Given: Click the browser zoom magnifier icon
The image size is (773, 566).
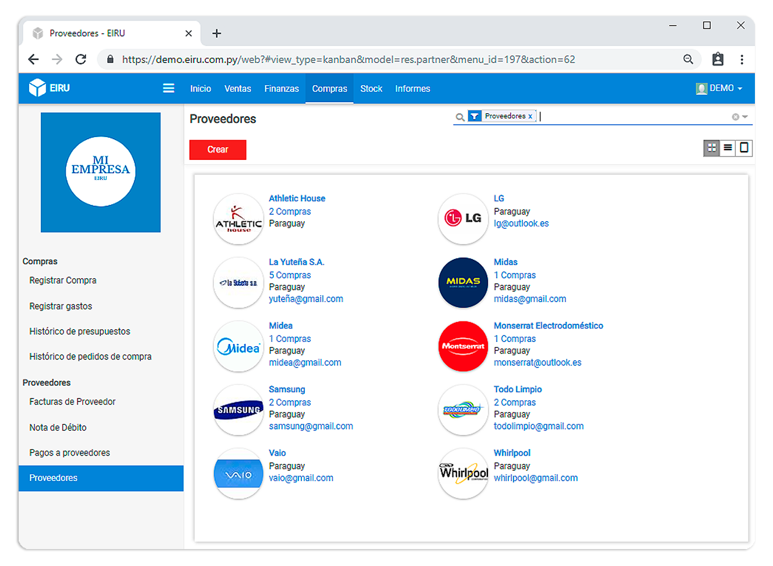Looking at the screenshot, I should point(688,59).
